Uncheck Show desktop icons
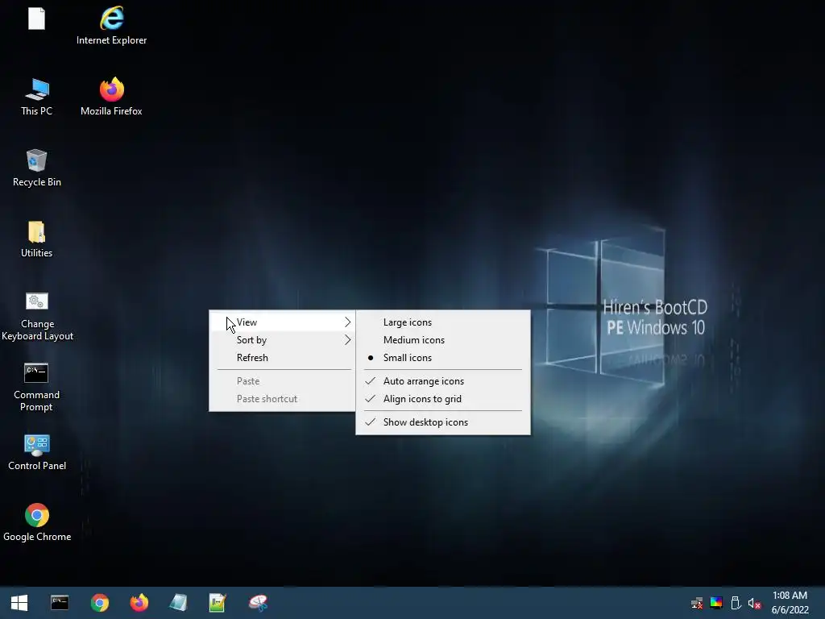Screen dimensions: 825x619 pos(443,422)
